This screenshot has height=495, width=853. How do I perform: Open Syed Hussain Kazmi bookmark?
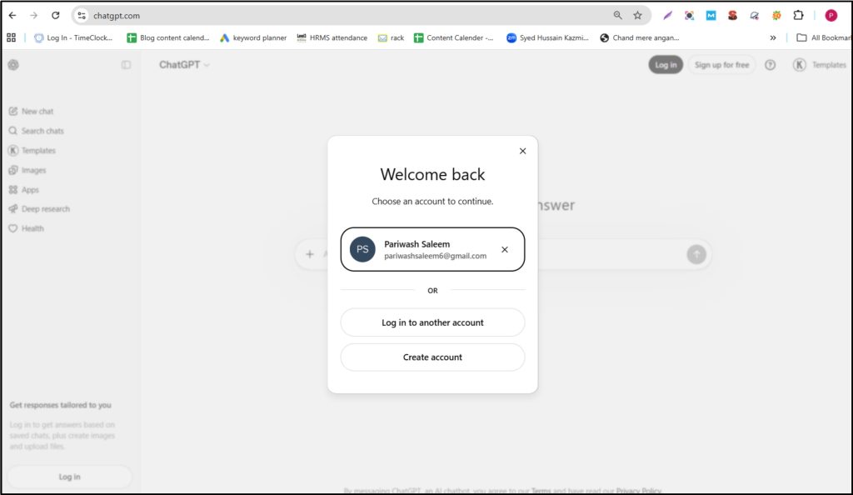click(548, 37)
